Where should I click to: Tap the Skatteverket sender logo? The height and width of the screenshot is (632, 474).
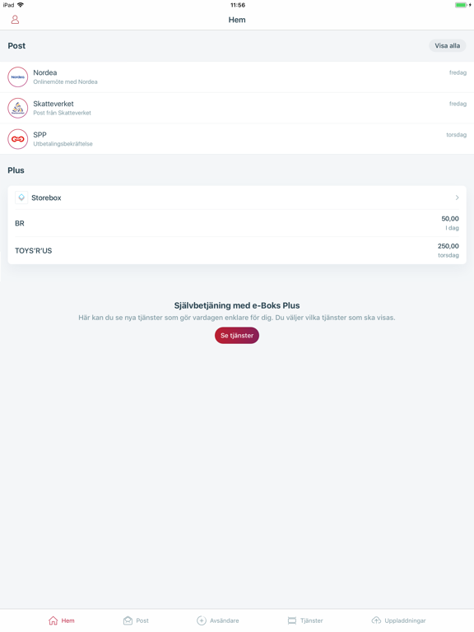point(18,108)
